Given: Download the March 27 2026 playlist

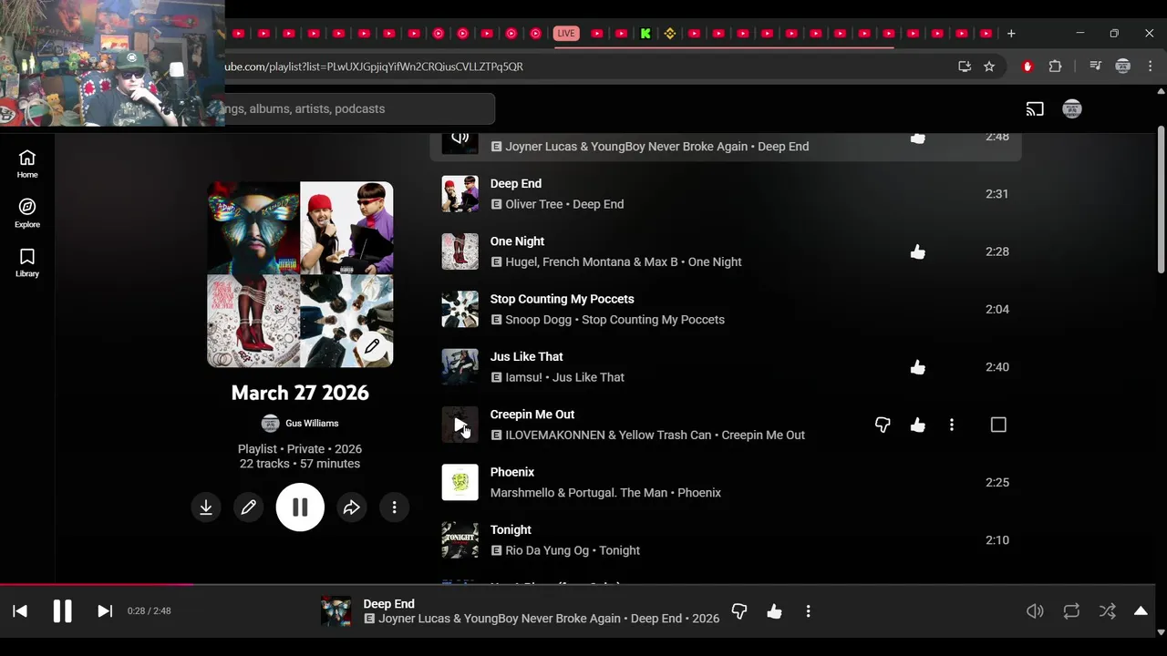Looking at the screenshot, I should tap(206, 507).
